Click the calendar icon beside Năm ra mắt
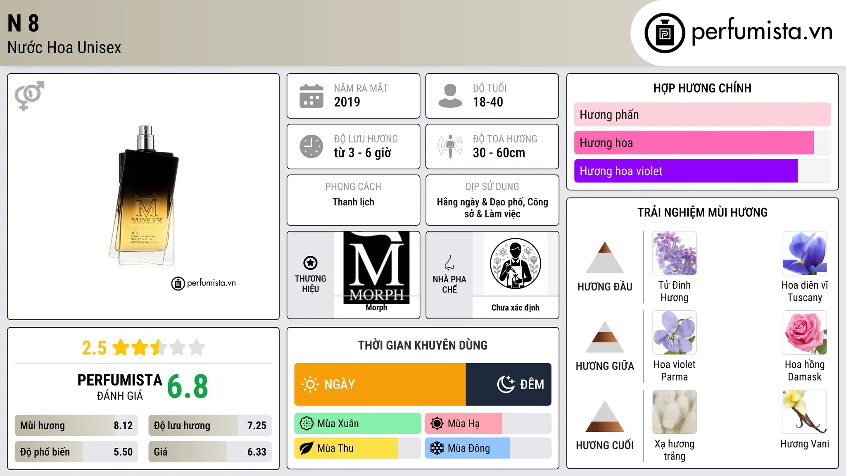Viewport: 846px width, 476px height. coord(311,96)
